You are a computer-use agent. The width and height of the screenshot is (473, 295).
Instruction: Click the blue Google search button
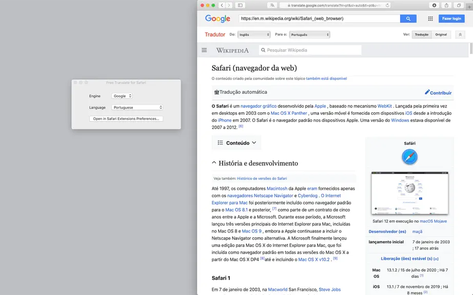[408, 18]
